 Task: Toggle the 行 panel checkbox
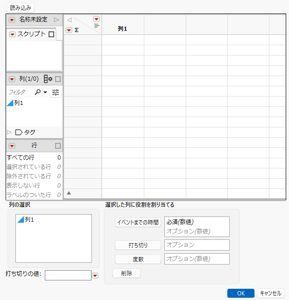[58, 146]
